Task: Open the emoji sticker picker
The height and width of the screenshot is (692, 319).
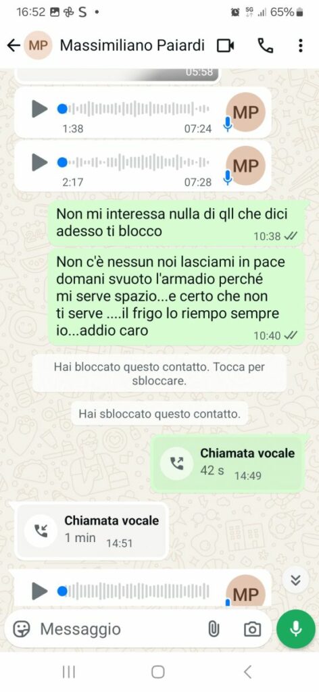Action: pos(22,629)
